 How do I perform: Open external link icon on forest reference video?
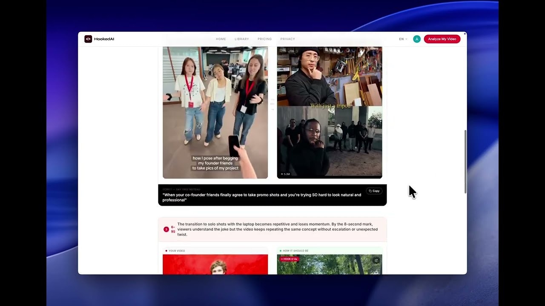point(376,261)
